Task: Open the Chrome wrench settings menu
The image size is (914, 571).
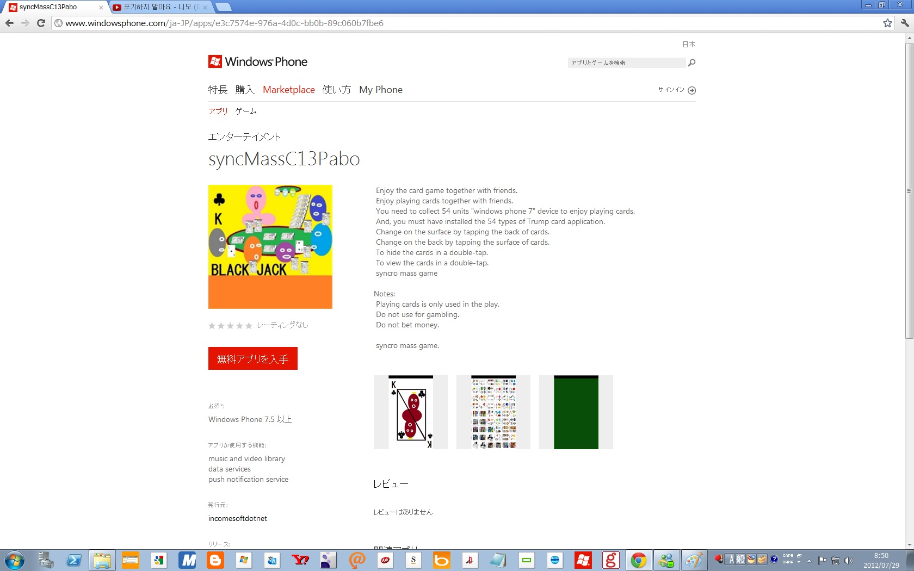Action: pos(904,23)
